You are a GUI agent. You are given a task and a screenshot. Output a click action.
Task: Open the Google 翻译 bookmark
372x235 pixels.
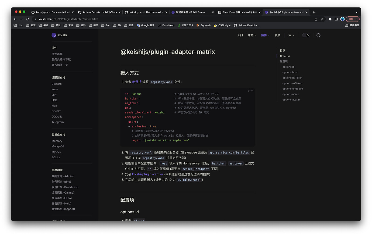coord(146,25)
